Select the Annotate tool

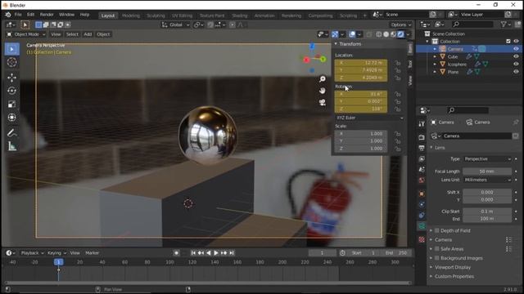pos(12,132)
